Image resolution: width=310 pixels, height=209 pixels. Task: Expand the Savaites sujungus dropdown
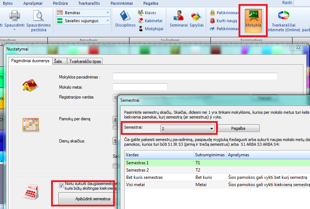pyautogui.click(x=108, y=21)
